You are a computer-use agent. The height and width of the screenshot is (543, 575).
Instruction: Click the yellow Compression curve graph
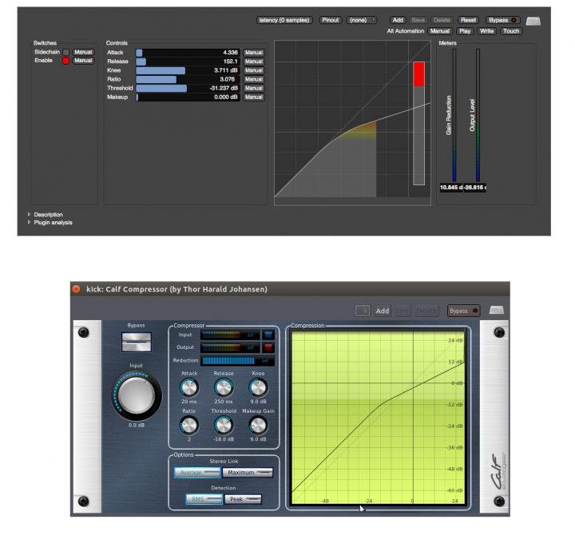coord(378,418)
